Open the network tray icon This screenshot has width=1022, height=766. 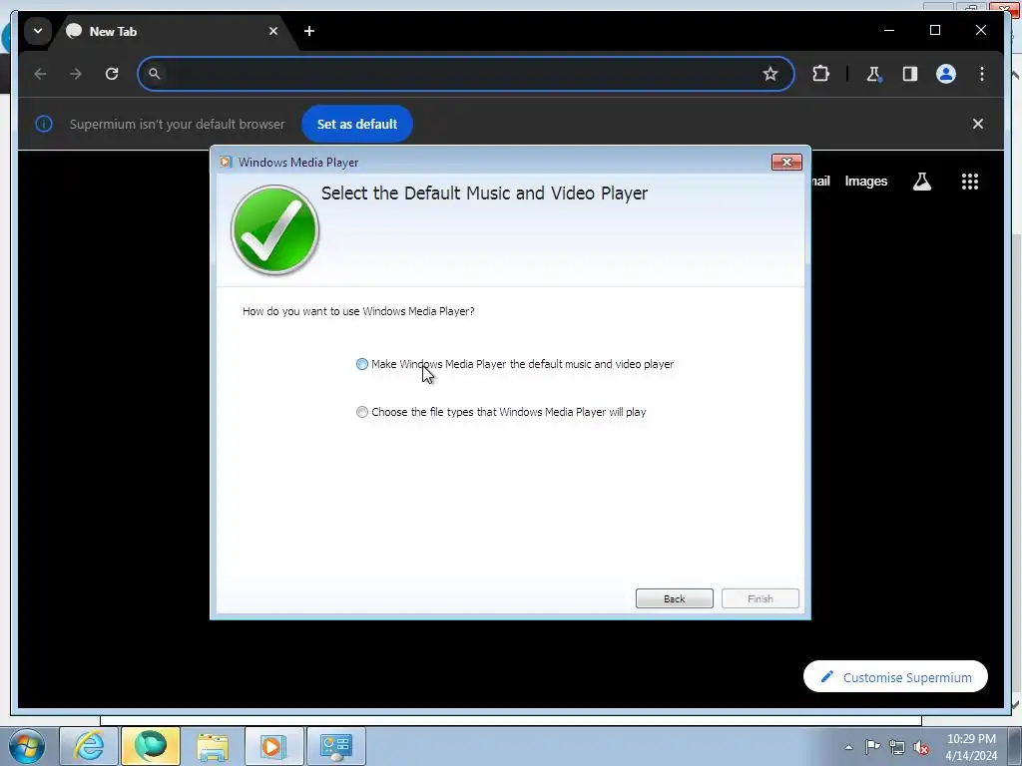click(897, 747)
